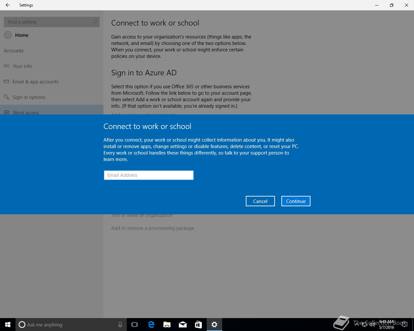Viewport: 414px width, 331px height.
Task: Click the Settings gear taskbar icon
Action: tap(214, 325)
